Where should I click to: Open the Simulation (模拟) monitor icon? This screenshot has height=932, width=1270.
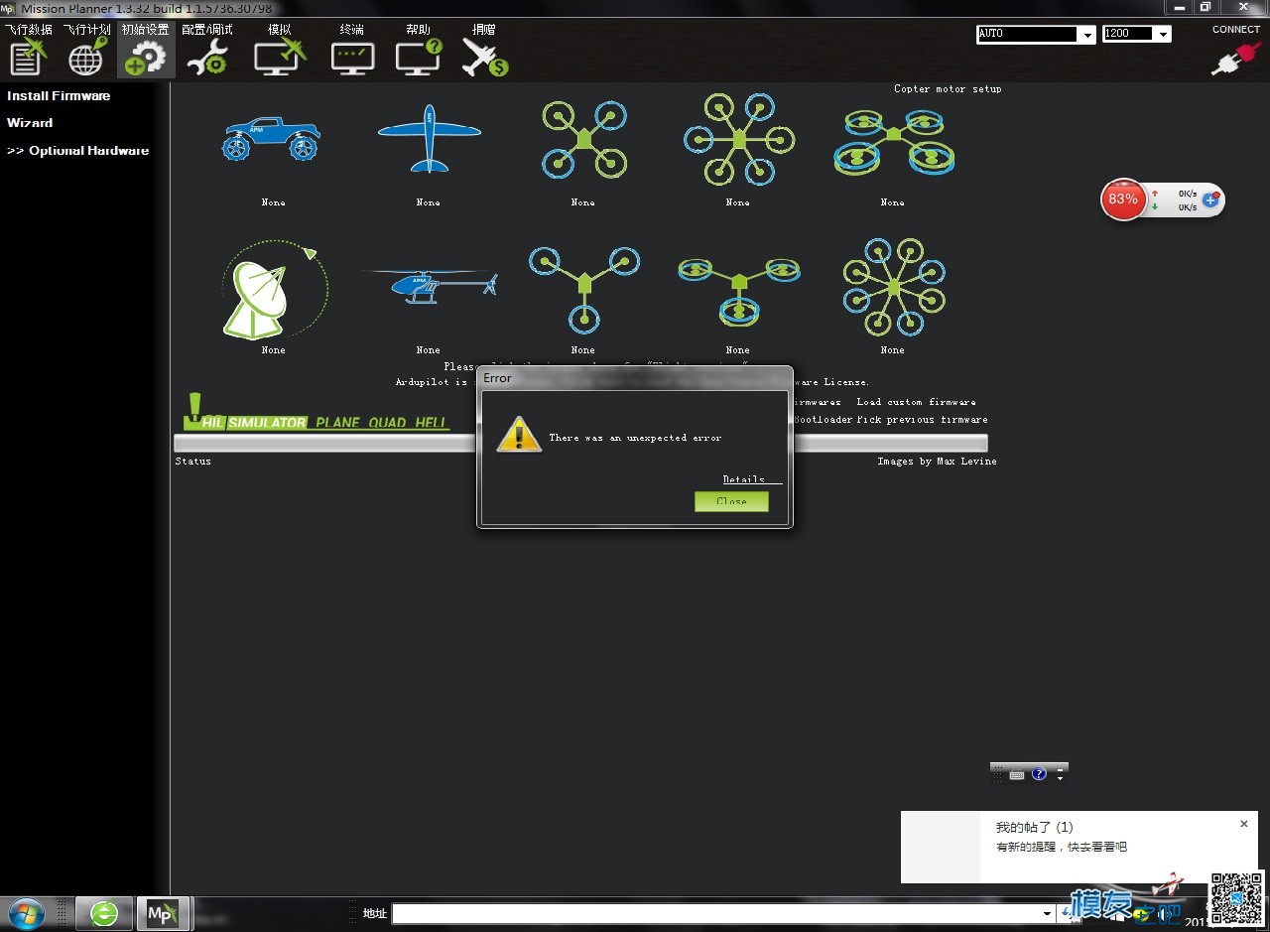point(279,57)
